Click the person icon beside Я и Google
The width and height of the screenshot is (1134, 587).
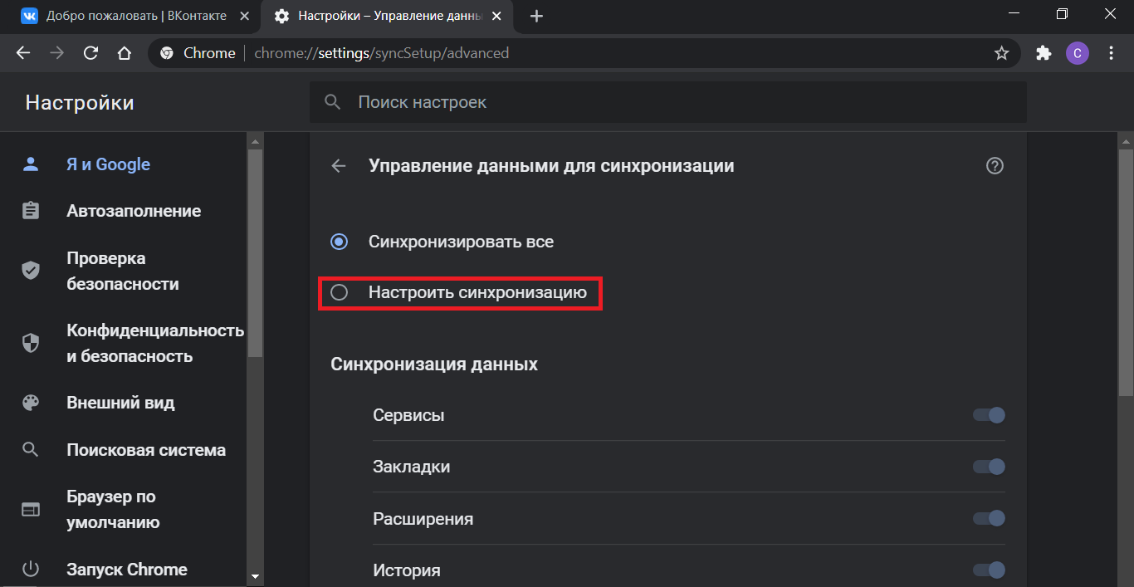[x=31, y=164]
